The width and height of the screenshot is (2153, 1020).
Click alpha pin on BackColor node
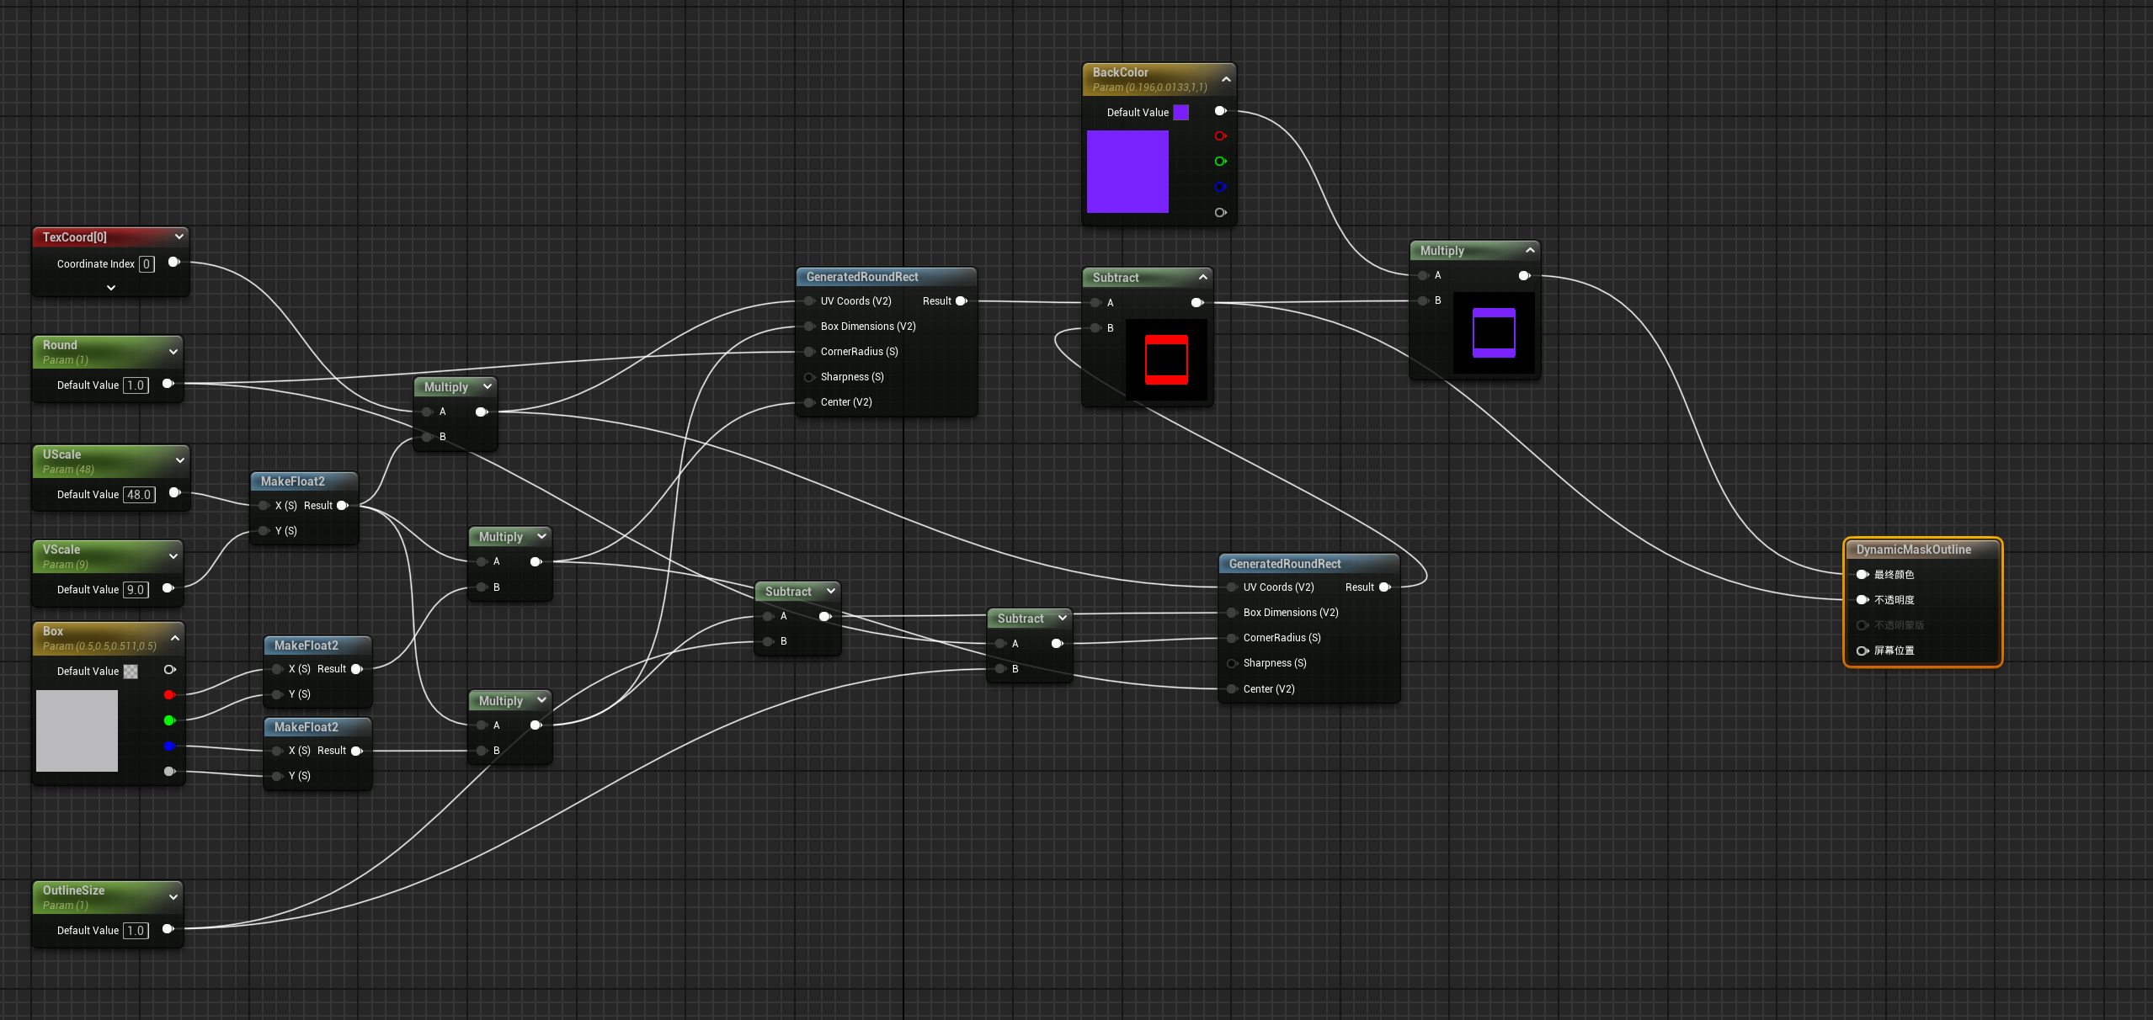tap(1220, 213)
